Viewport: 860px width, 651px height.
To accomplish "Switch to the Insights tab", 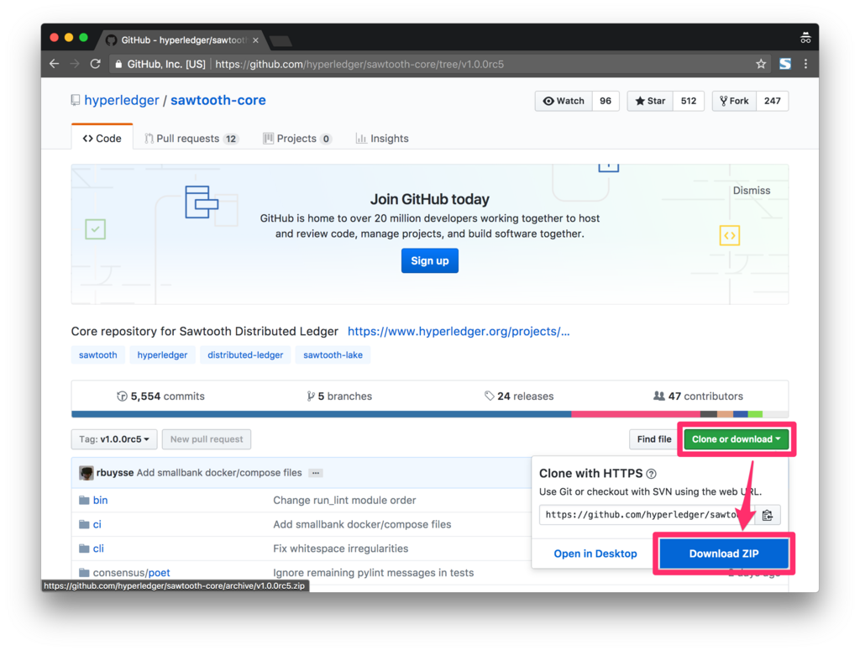I will coord(382,139).
